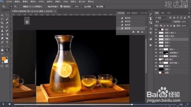
Task: Reset default foreground/background colors icon
Action: click(x=2, y=62)
